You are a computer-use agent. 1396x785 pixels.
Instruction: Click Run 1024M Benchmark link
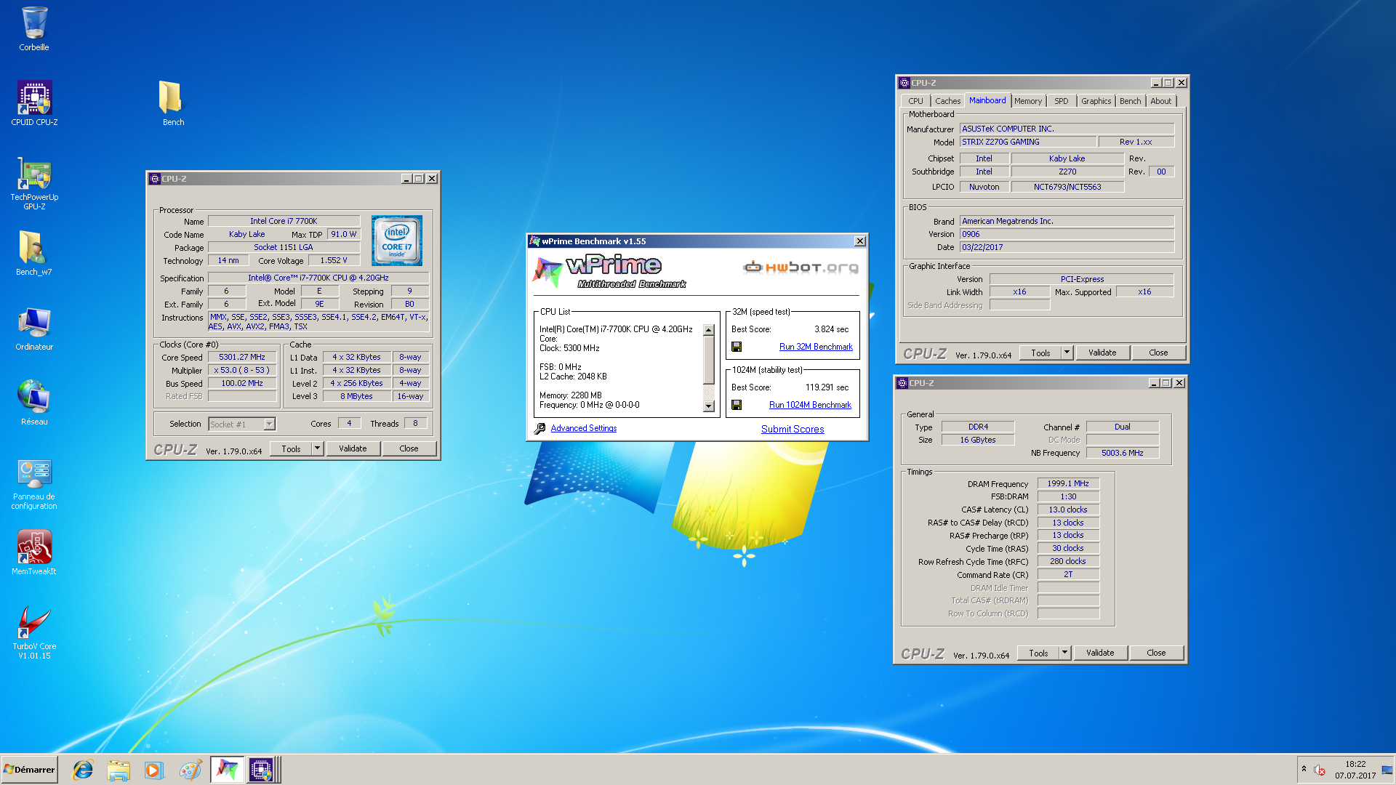(810, 405)
